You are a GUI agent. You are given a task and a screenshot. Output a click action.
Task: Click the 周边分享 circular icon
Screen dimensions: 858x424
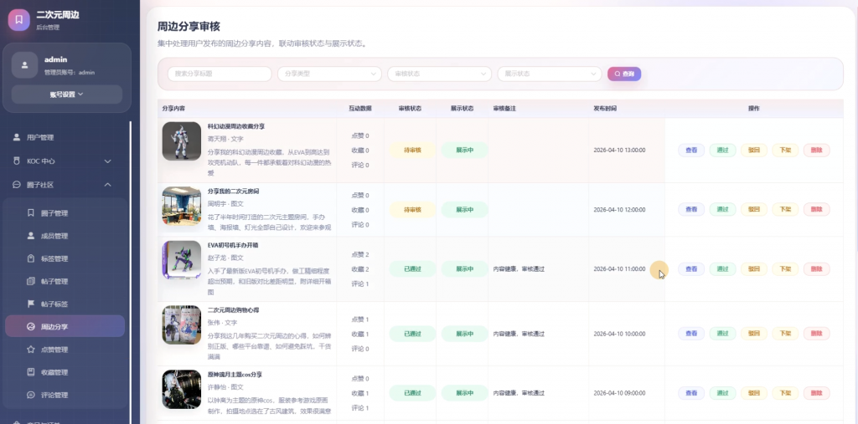(x=31, y=327)
